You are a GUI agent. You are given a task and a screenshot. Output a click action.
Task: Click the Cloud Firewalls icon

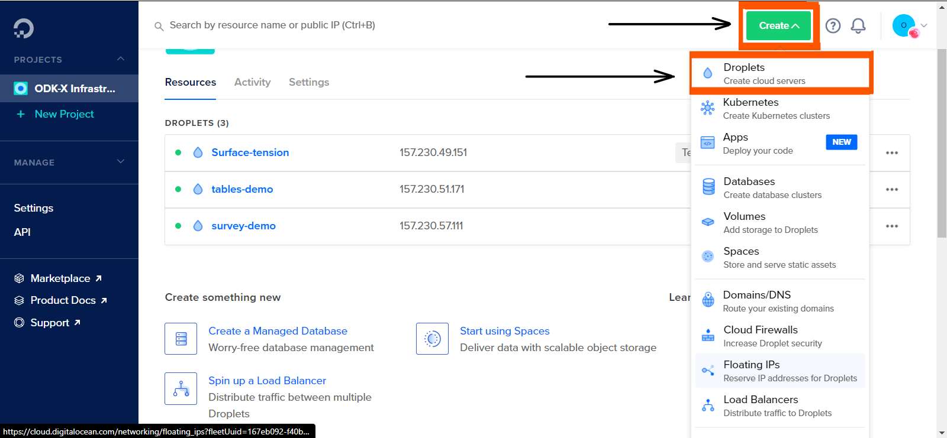pyautogui.click(x=708, y=335)
